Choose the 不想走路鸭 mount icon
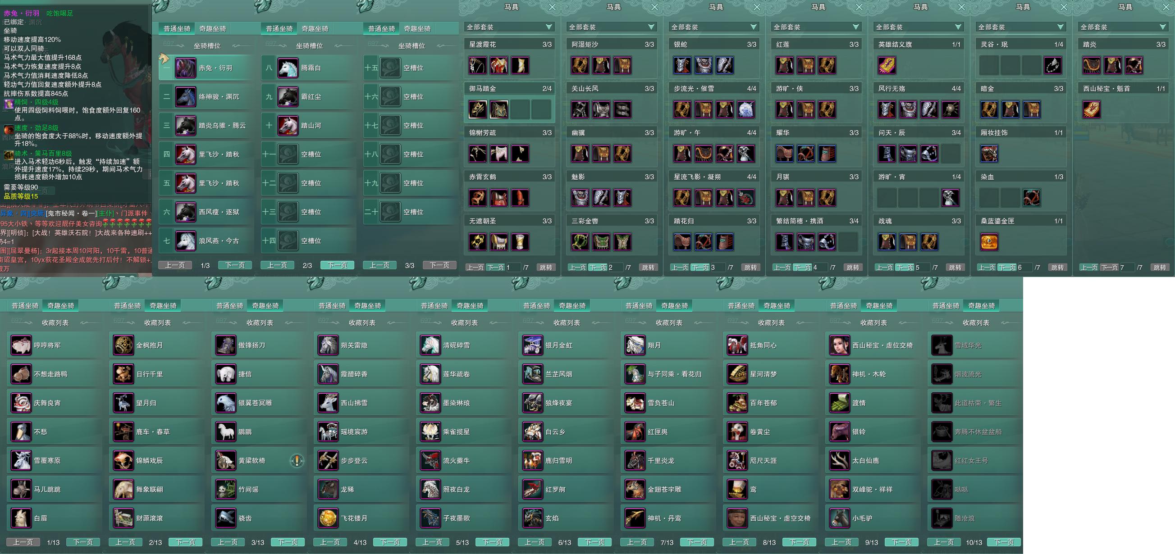This screenshot has height=554, width=1175. tap(21, 374)
